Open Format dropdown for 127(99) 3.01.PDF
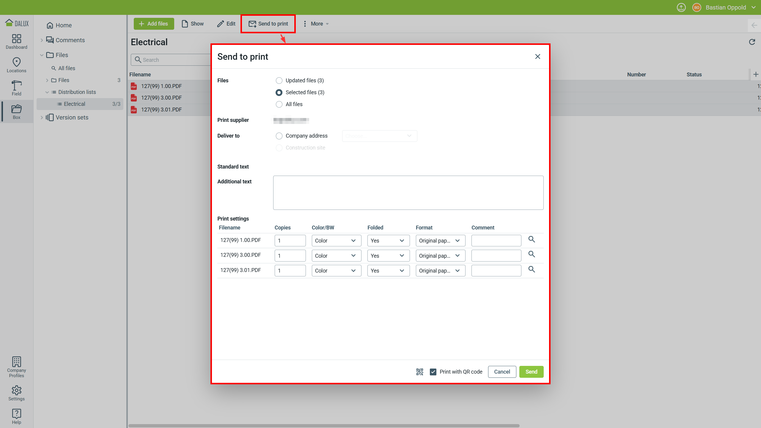Screen dimensions: 761x428 (440, 271)
